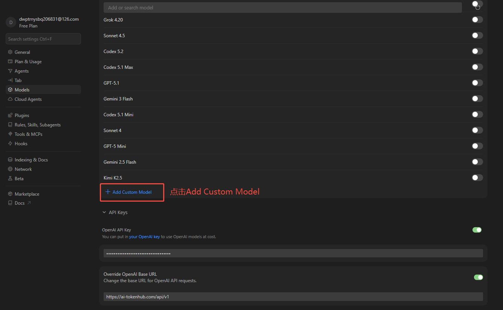Click the Network globe icon
Image resolution: width=503 pixels, height=310 pixels.
[x=11, y=169]
